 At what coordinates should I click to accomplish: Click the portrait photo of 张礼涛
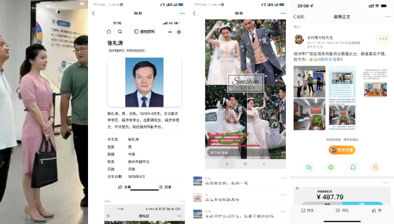pos(144,83)
